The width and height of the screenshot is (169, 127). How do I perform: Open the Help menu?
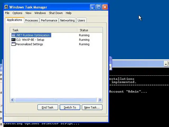[69, 13]
